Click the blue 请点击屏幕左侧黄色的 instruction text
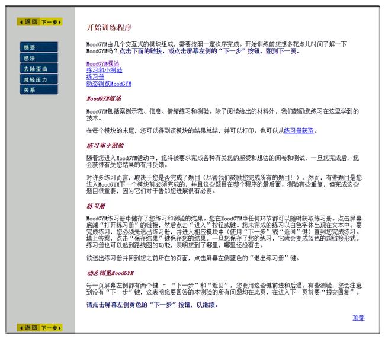Viewport: 385px width, 339px height. click(x=152, y=305)
